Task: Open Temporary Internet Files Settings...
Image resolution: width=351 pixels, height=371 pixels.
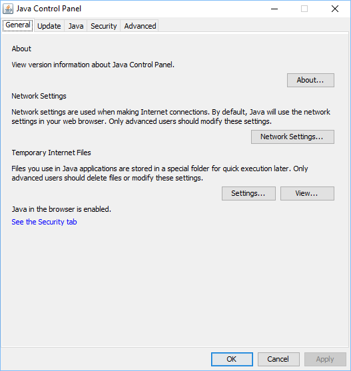Action: click(x=248, y=193)
